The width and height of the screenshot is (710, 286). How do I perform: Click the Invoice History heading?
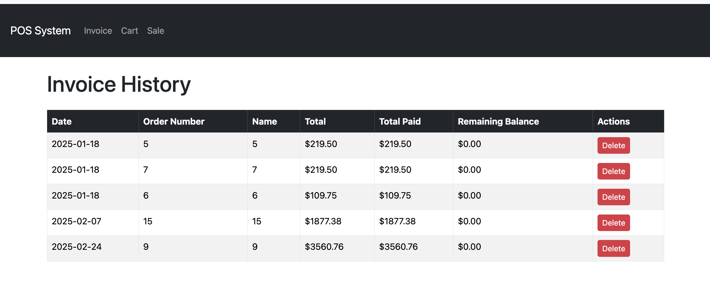pyautogui.click(x=119, y=84)
